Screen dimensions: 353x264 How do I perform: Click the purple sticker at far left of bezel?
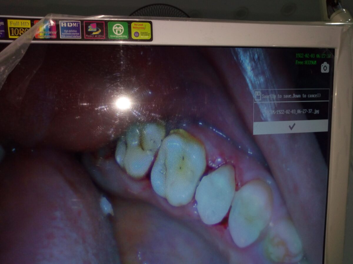click(2, 28)
